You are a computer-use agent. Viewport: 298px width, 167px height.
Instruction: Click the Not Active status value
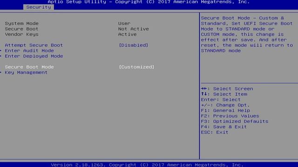(x=134, y=29)
